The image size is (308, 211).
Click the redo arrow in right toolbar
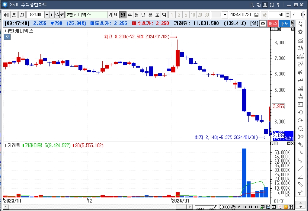pos(300,120)
